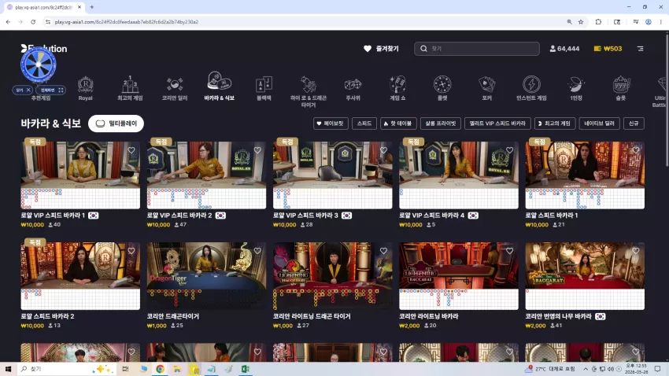Open the 주사위 dice category

pos(353,88)
